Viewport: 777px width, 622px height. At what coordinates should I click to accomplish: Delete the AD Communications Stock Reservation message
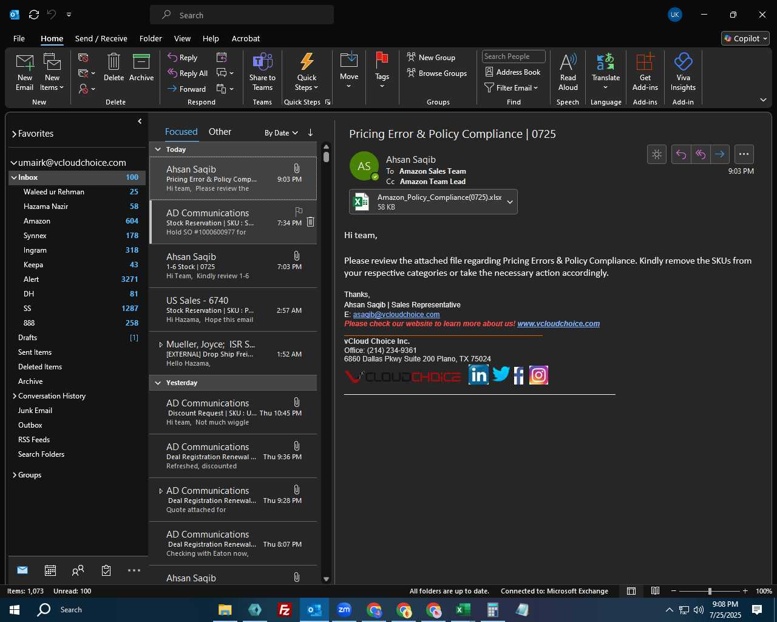310,222
